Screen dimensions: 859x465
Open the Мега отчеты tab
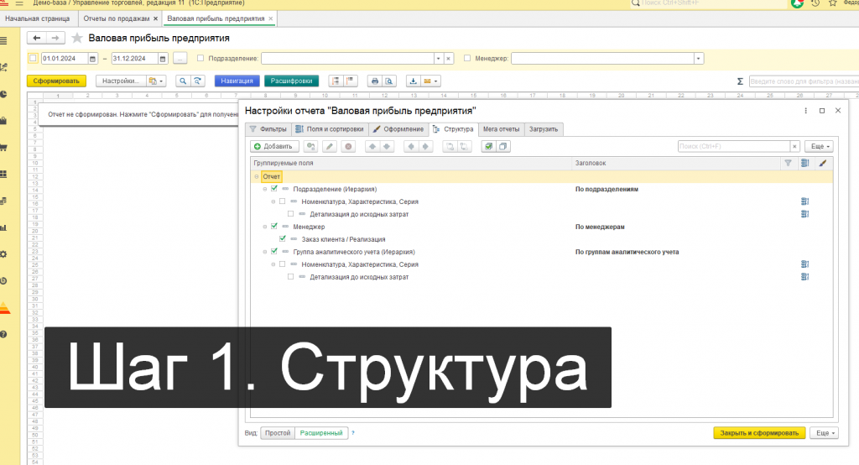tap(501, 129)
